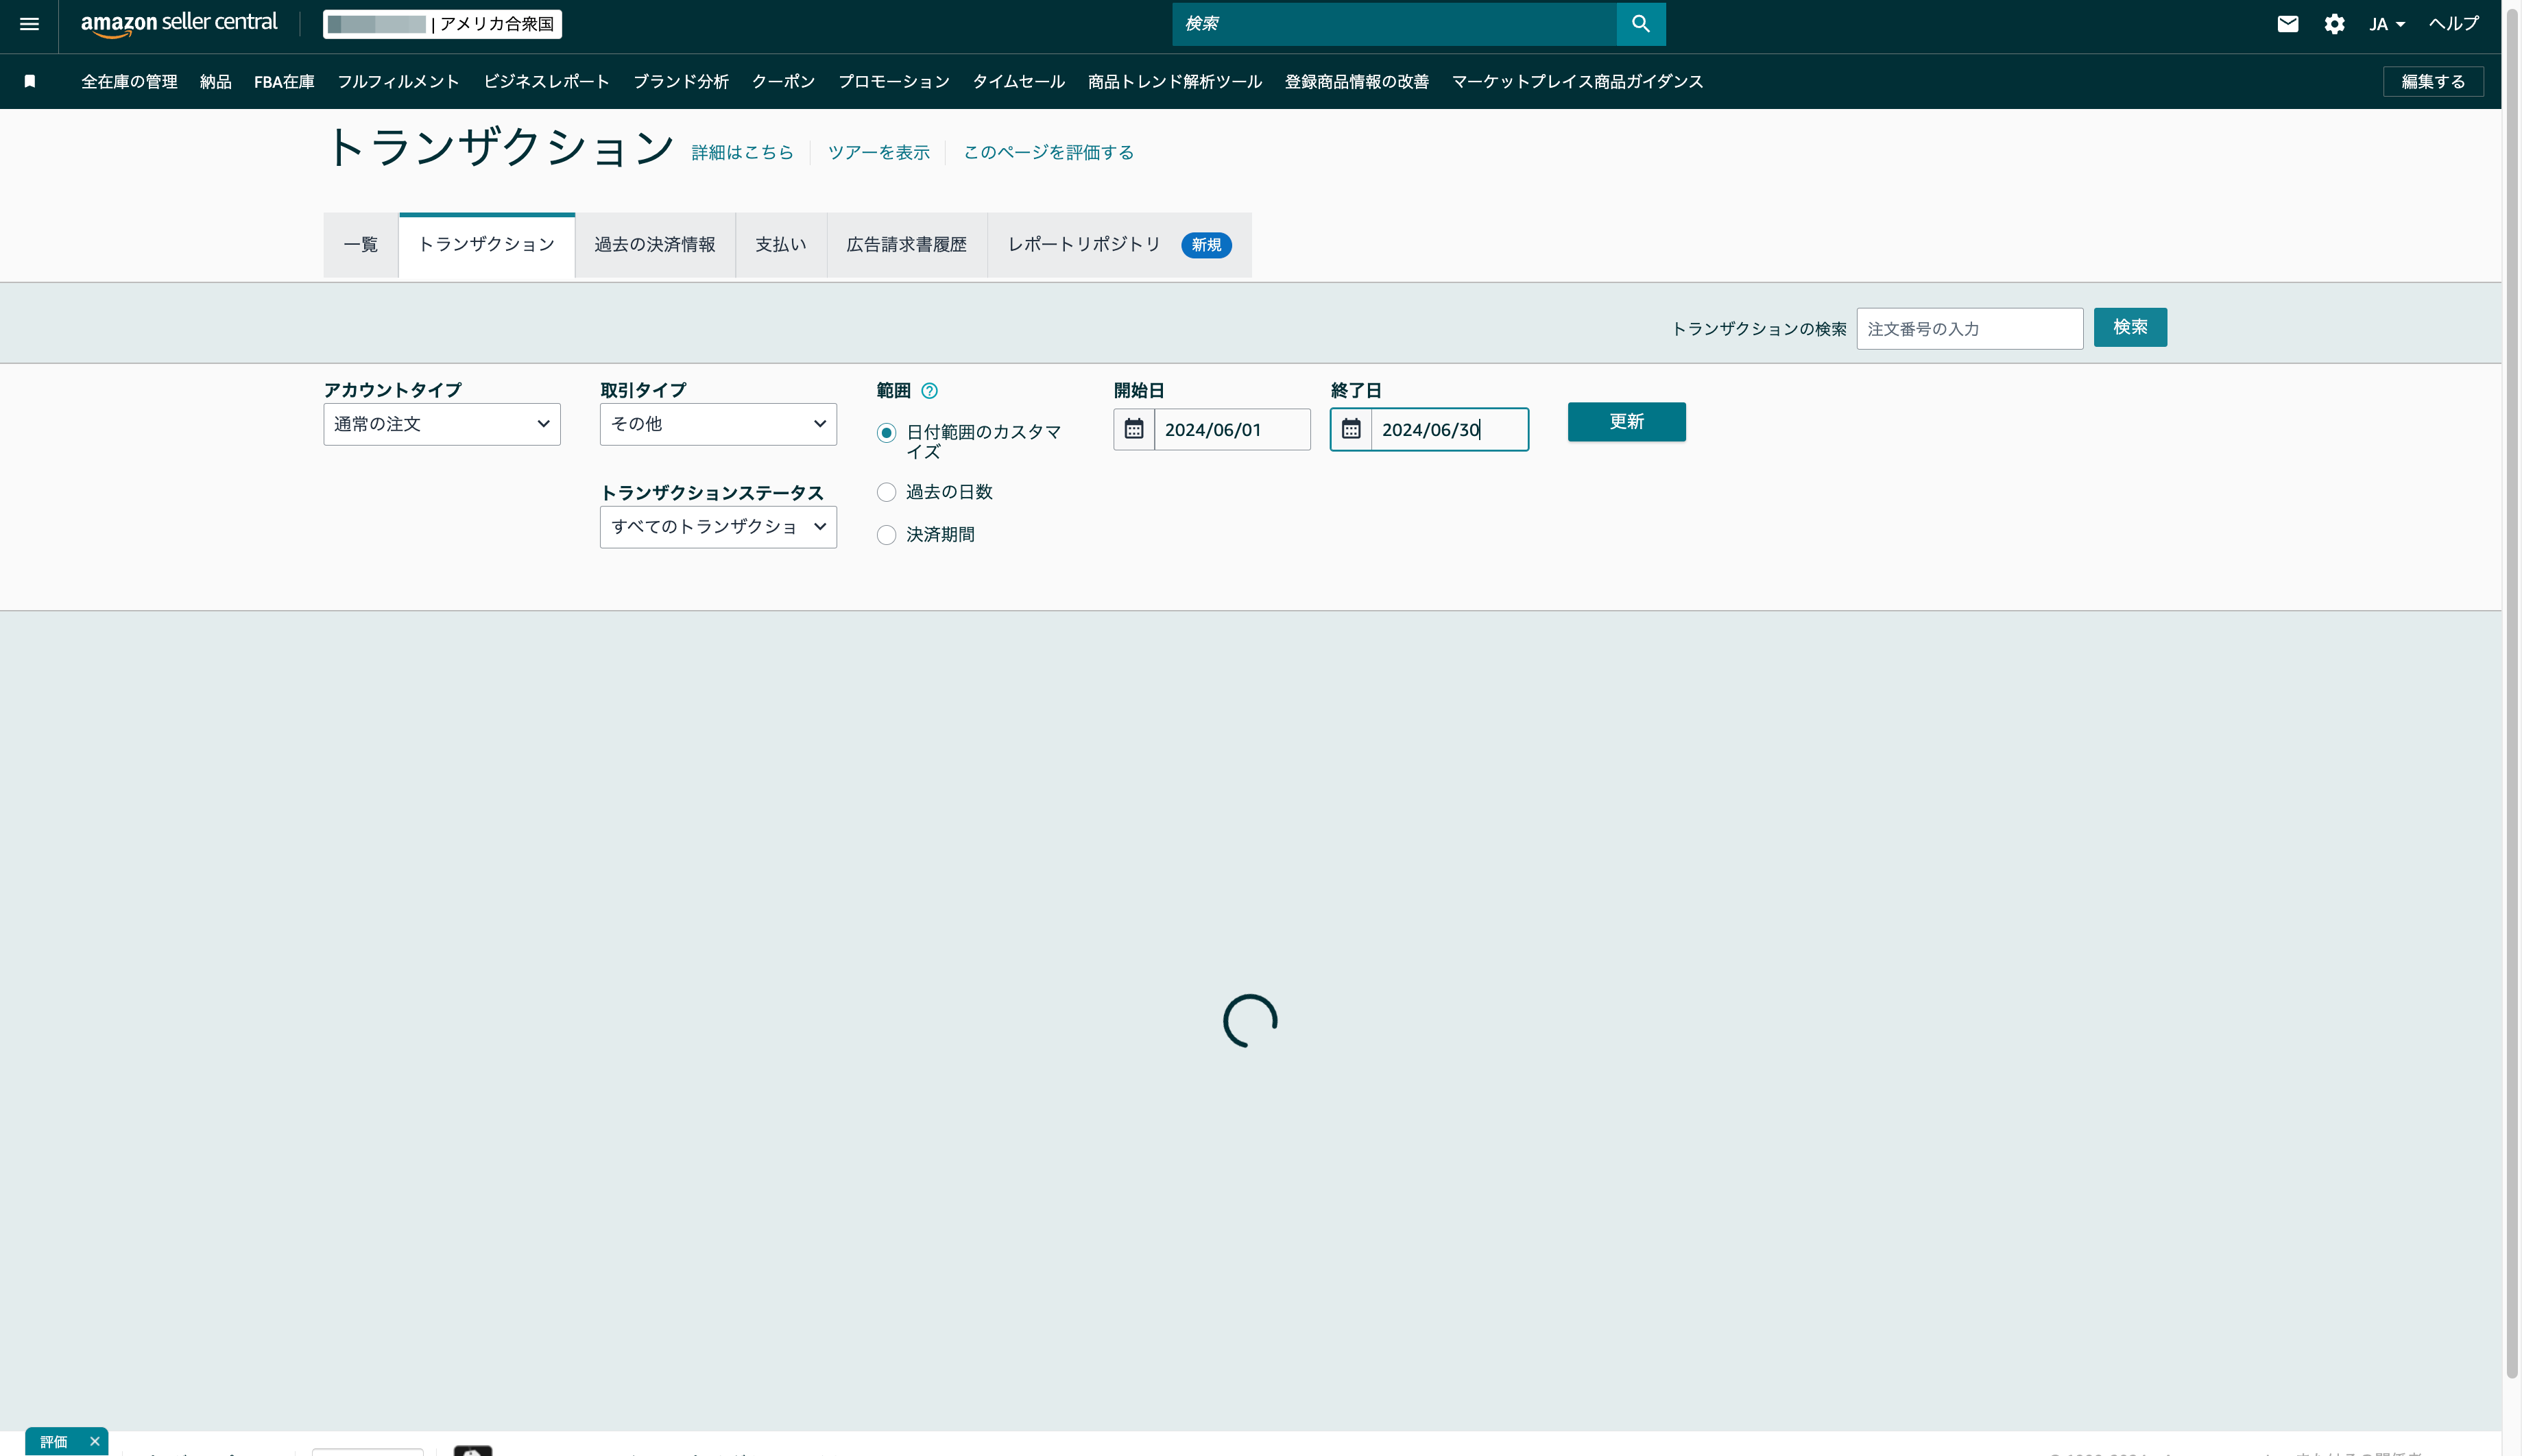Click the 注文番号の入力 field
Image resolution: width=2522 pixels, height=1456 pixels.
tap(1970, 328)
